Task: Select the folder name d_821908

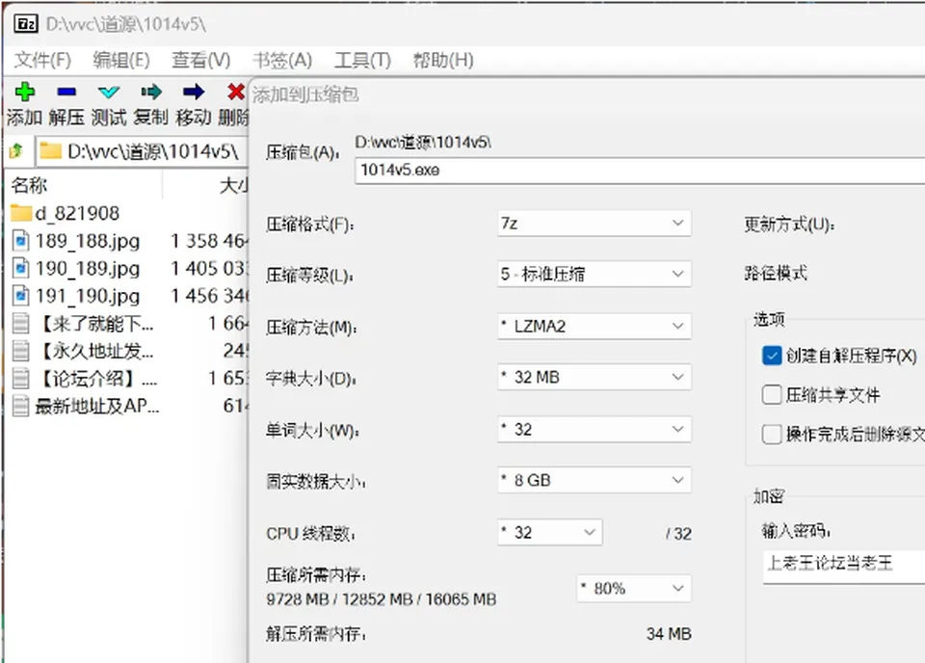Action: (x=77, y=213)
